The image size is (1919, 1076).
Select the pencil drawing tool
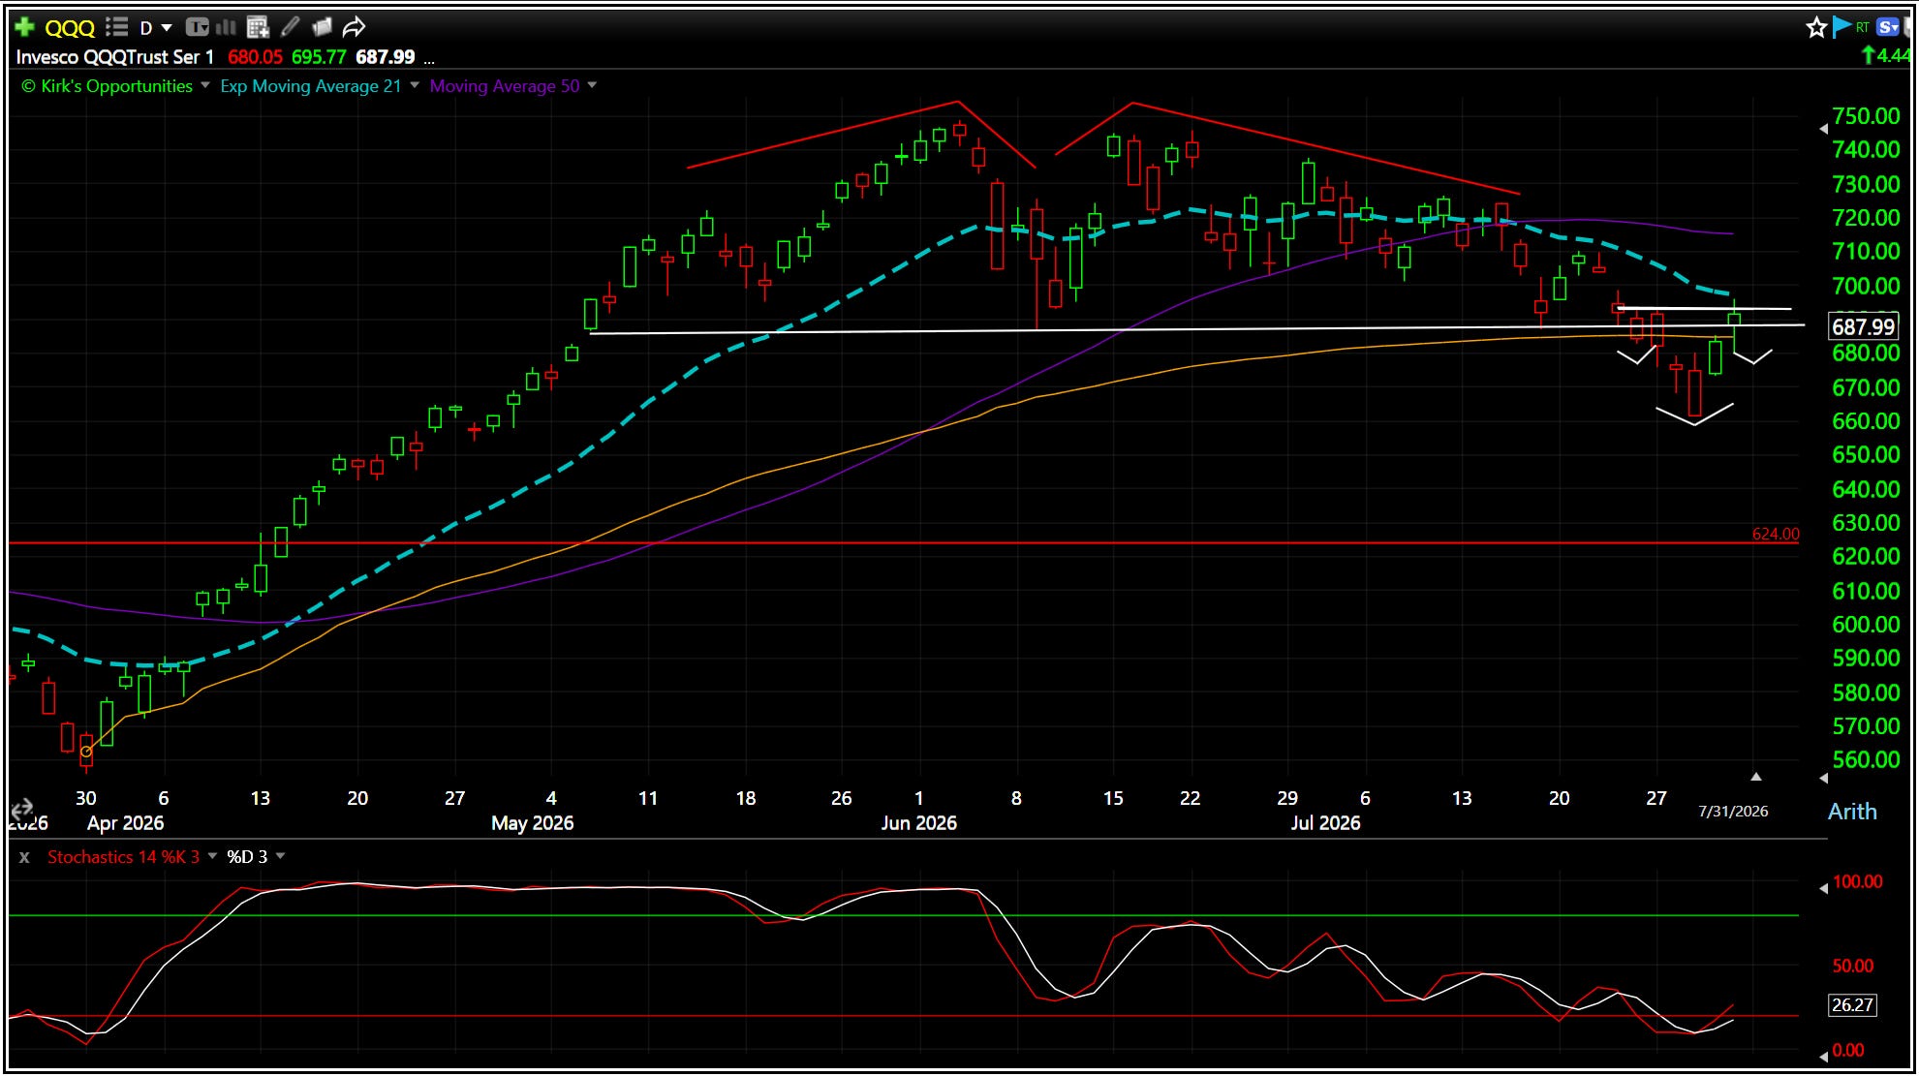[290, 27]
